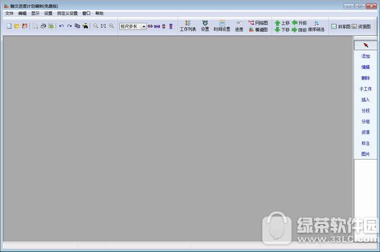Zoom in using the plus magnifier icon
This screenshot has width=380, height=252.
coord(111,26)
